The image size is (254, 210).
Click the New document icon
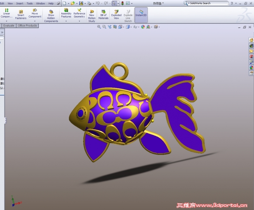[65, 3]
